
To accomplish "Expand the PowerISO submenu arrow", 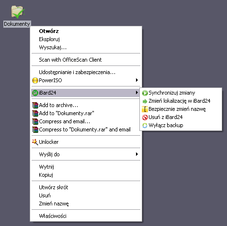I will coord(137,80).
